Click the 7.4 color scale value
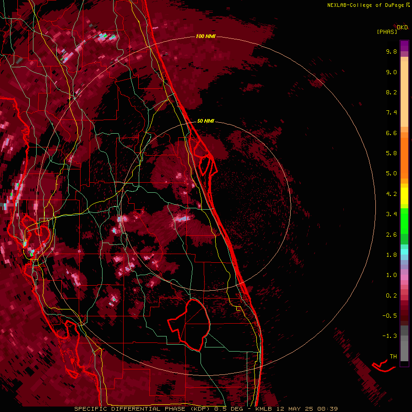 391,113
